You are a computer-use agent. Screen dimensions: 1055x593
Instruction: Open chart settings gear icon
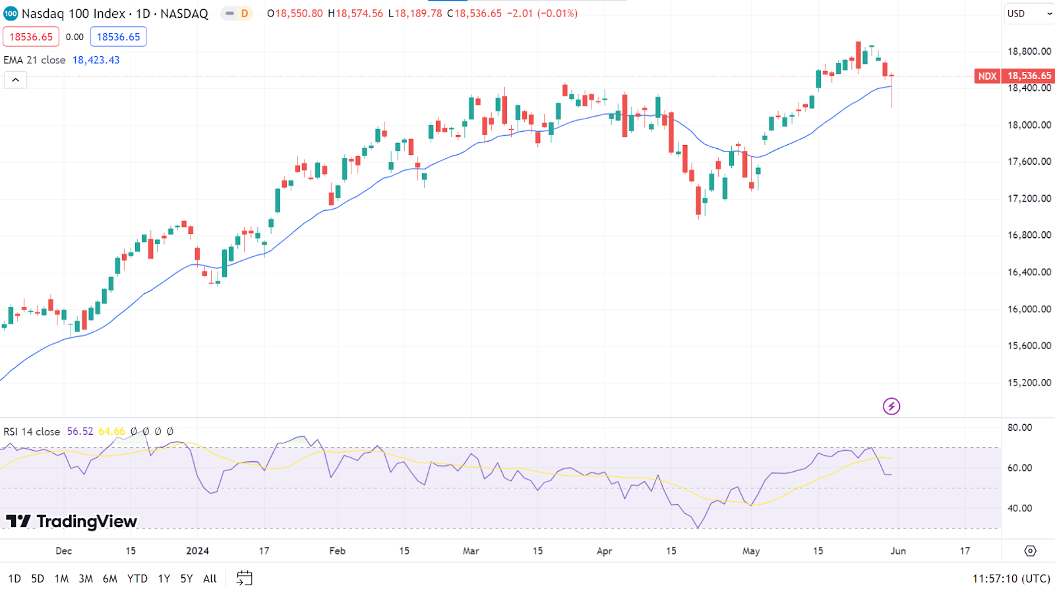click(x=1031, y=551)
